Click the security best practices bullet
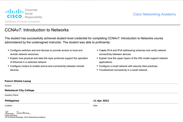This screenshot has width=183, height=122. tap(128, 66)
